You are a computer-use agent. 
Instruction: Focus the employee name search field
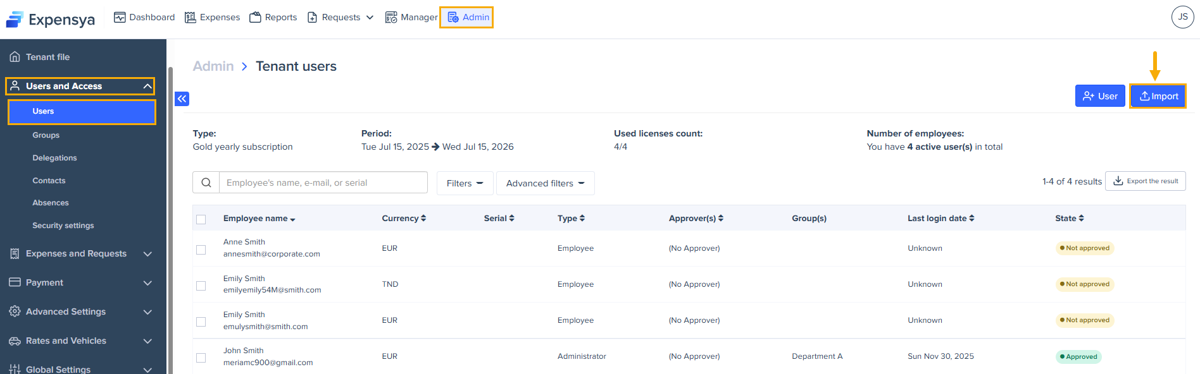(x=323, y=183)
